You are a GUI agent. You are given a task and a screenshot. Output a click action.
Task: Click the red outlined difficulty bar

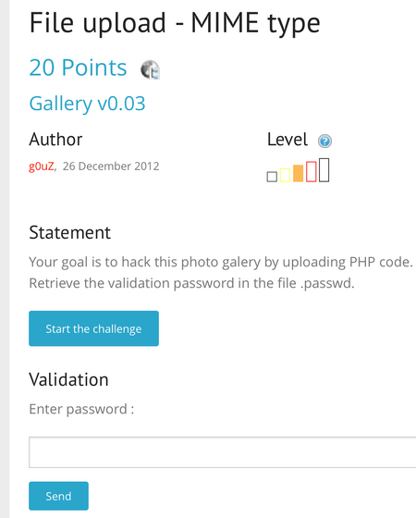312,171
